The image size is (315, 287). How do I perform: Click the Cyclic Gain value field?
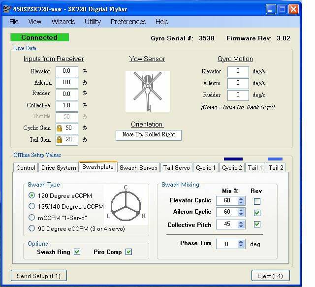pos(67,128)
